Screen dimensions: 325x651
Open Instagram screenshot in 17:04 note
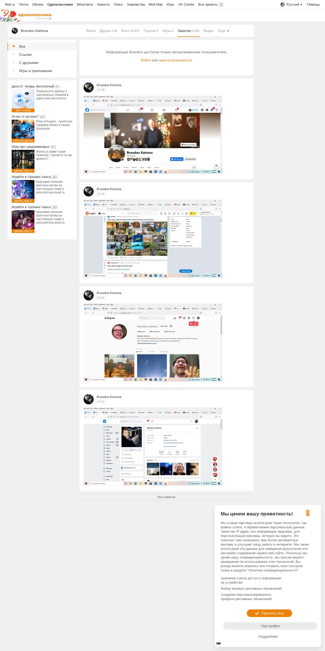(153, 342)
